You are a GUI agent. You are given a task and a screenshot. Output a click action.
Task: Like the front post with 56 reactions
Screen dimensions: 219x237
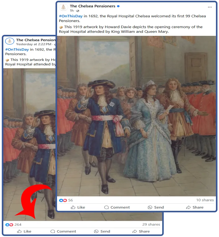(78, 208)
